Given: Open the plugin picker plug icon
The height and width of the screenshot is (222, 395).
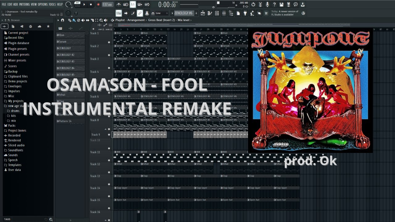Looking at the screenshot, I should [x=245, y=13].
